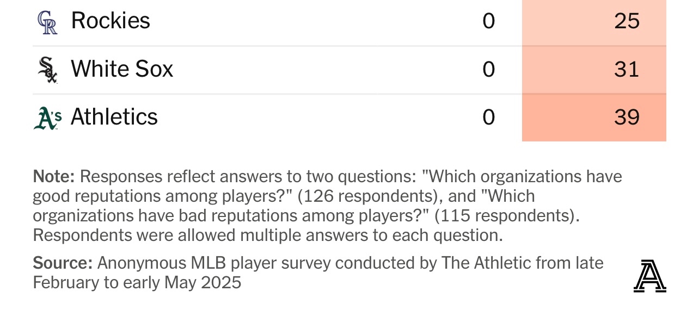The width and height of the screenshot is (699, 316).
Task: Click the Rockies value of 25
Action: 626,21
